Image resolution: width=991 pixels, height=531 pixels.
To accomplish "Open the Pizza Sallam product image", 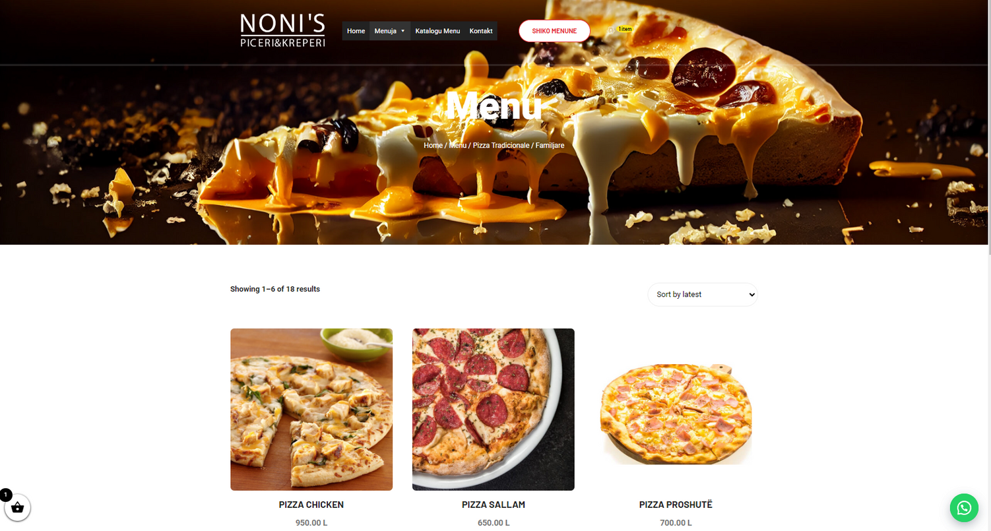I will [494, 410].
